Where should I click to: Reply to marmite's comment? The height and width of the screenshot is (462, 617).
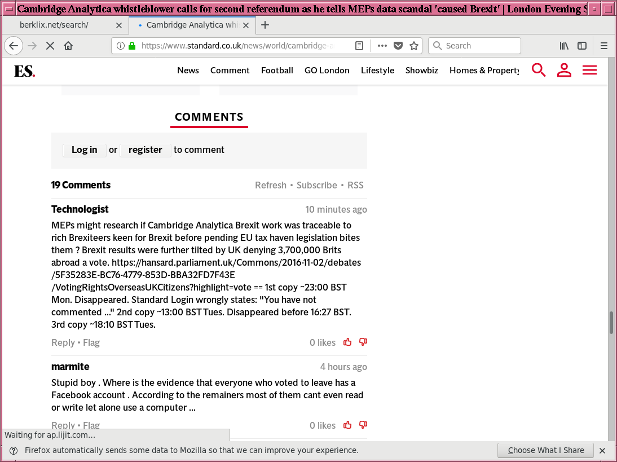point(63,425)
